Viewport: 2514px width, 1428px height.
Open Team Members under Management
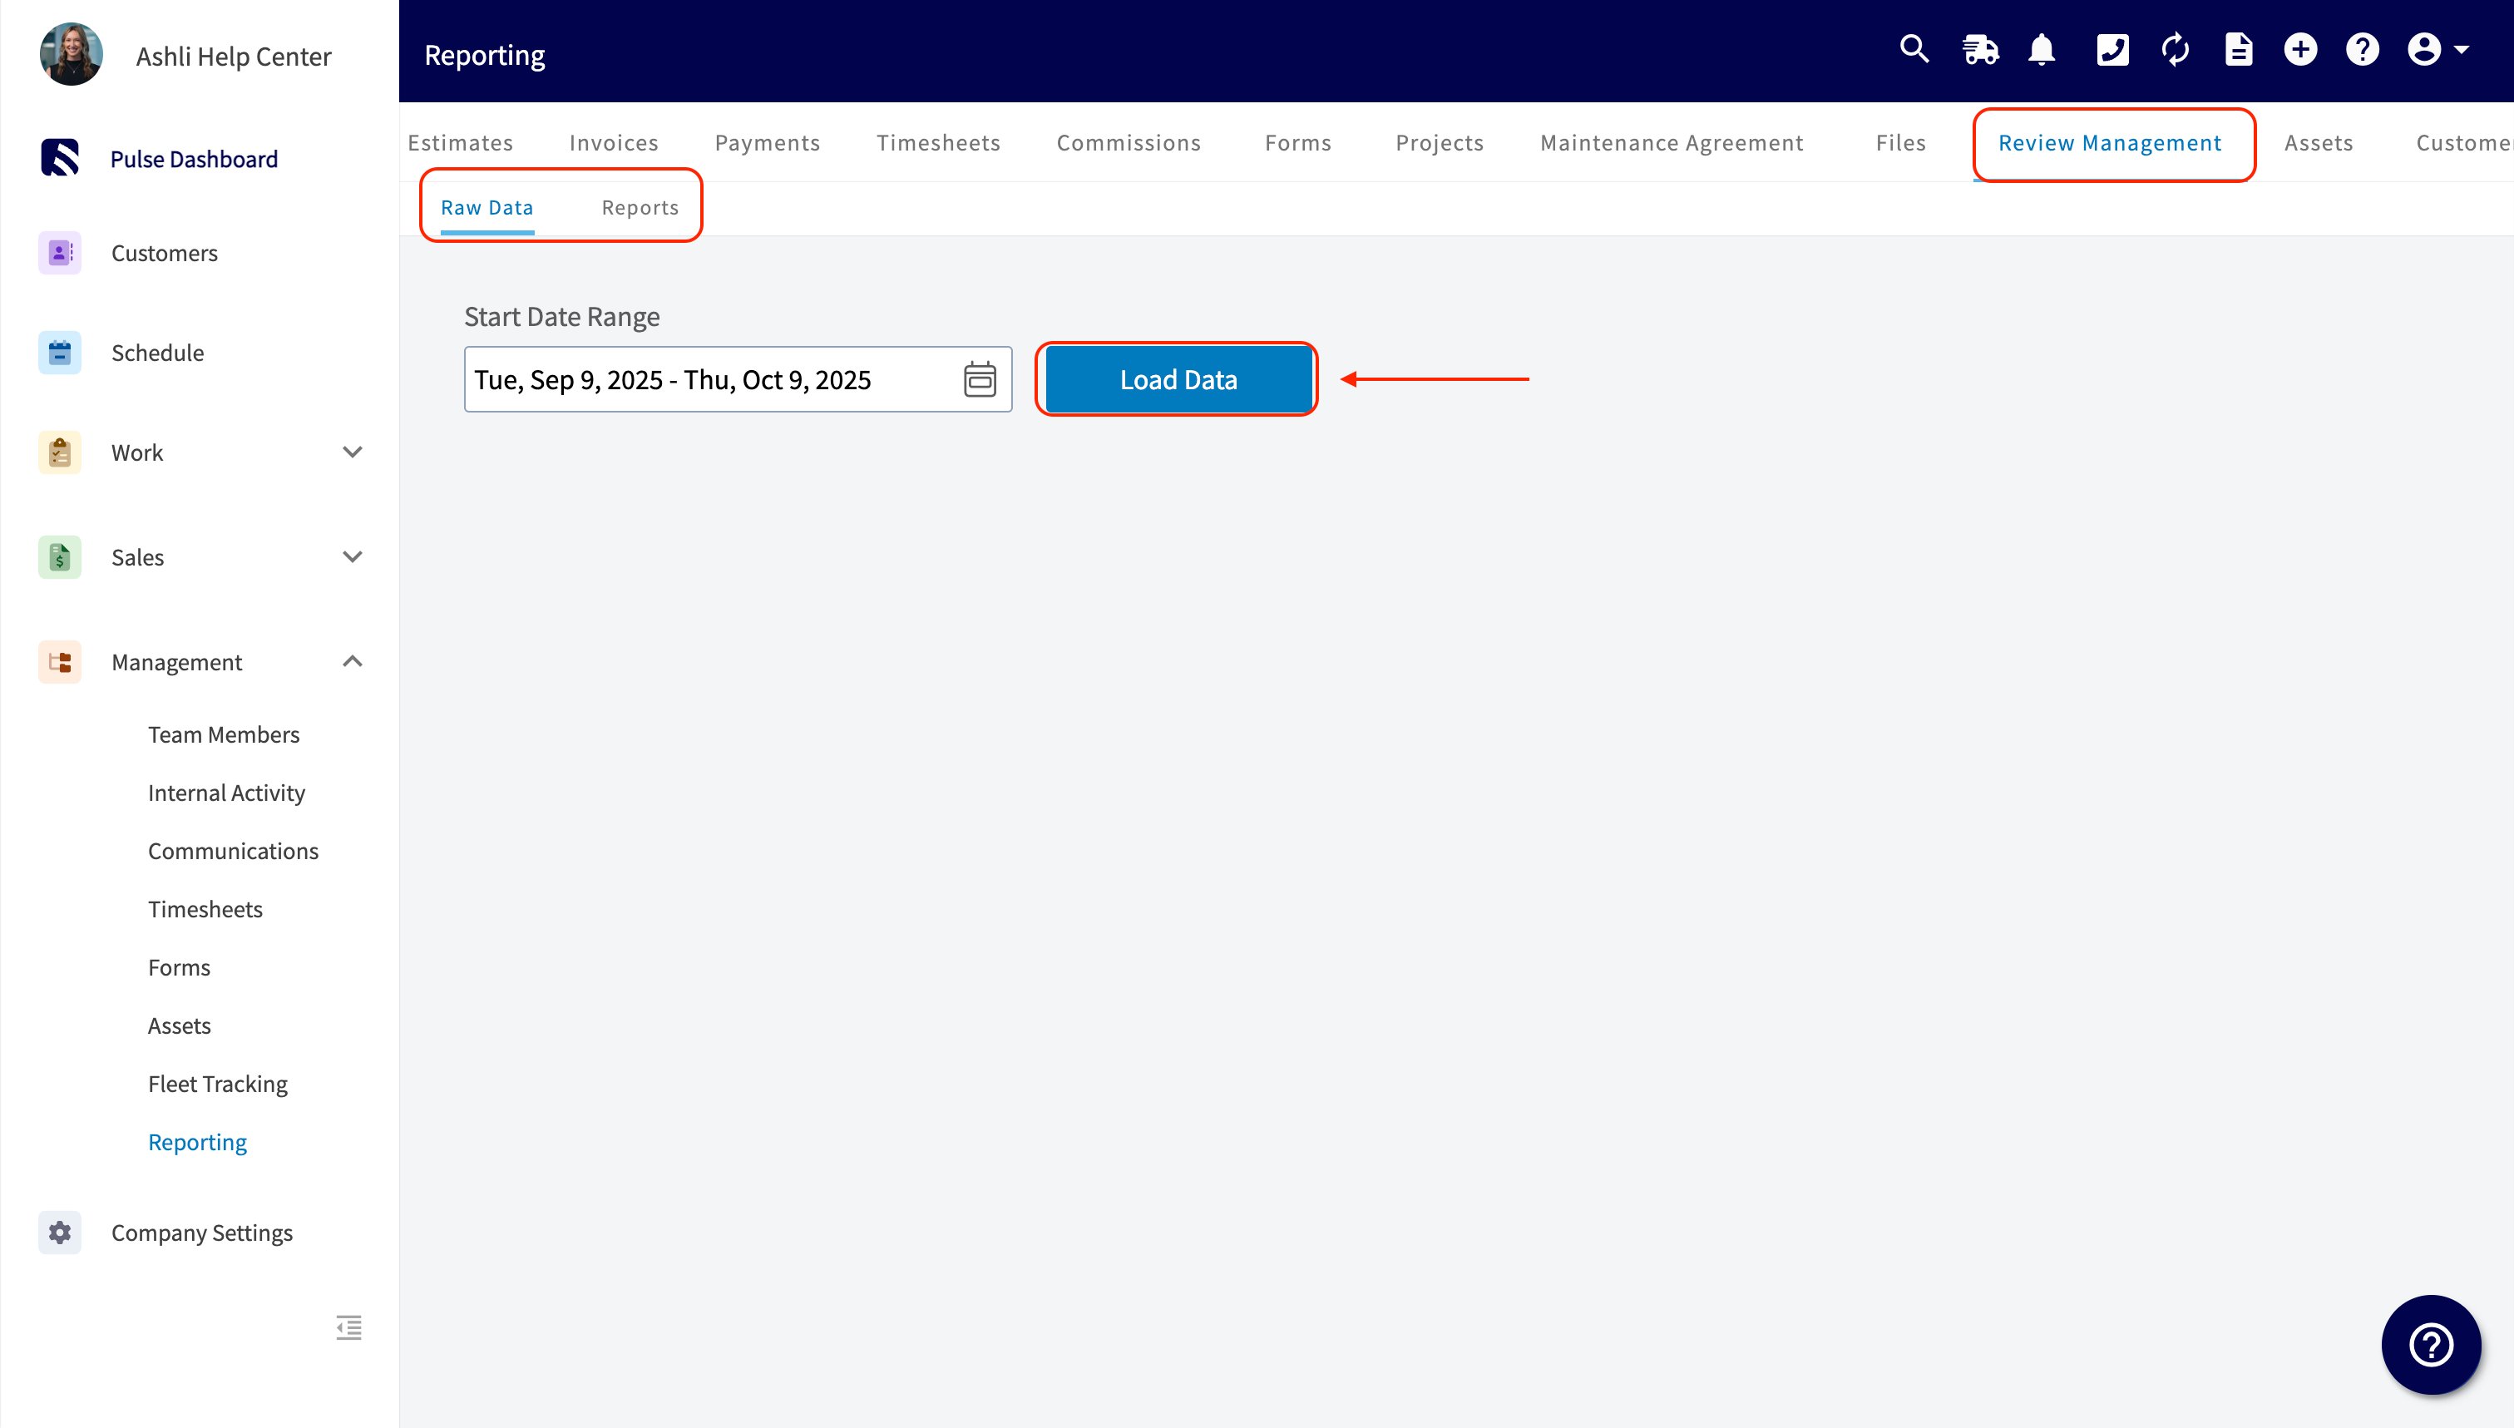[224, 734]
